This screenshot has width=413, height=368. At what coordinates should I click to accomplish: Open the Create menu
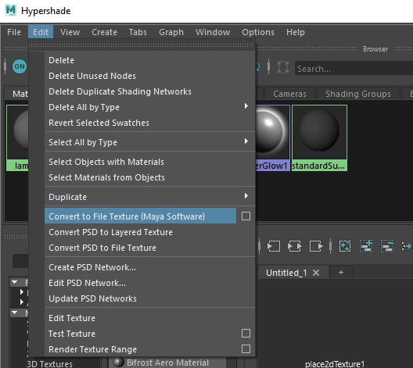(x=104, y=32)
